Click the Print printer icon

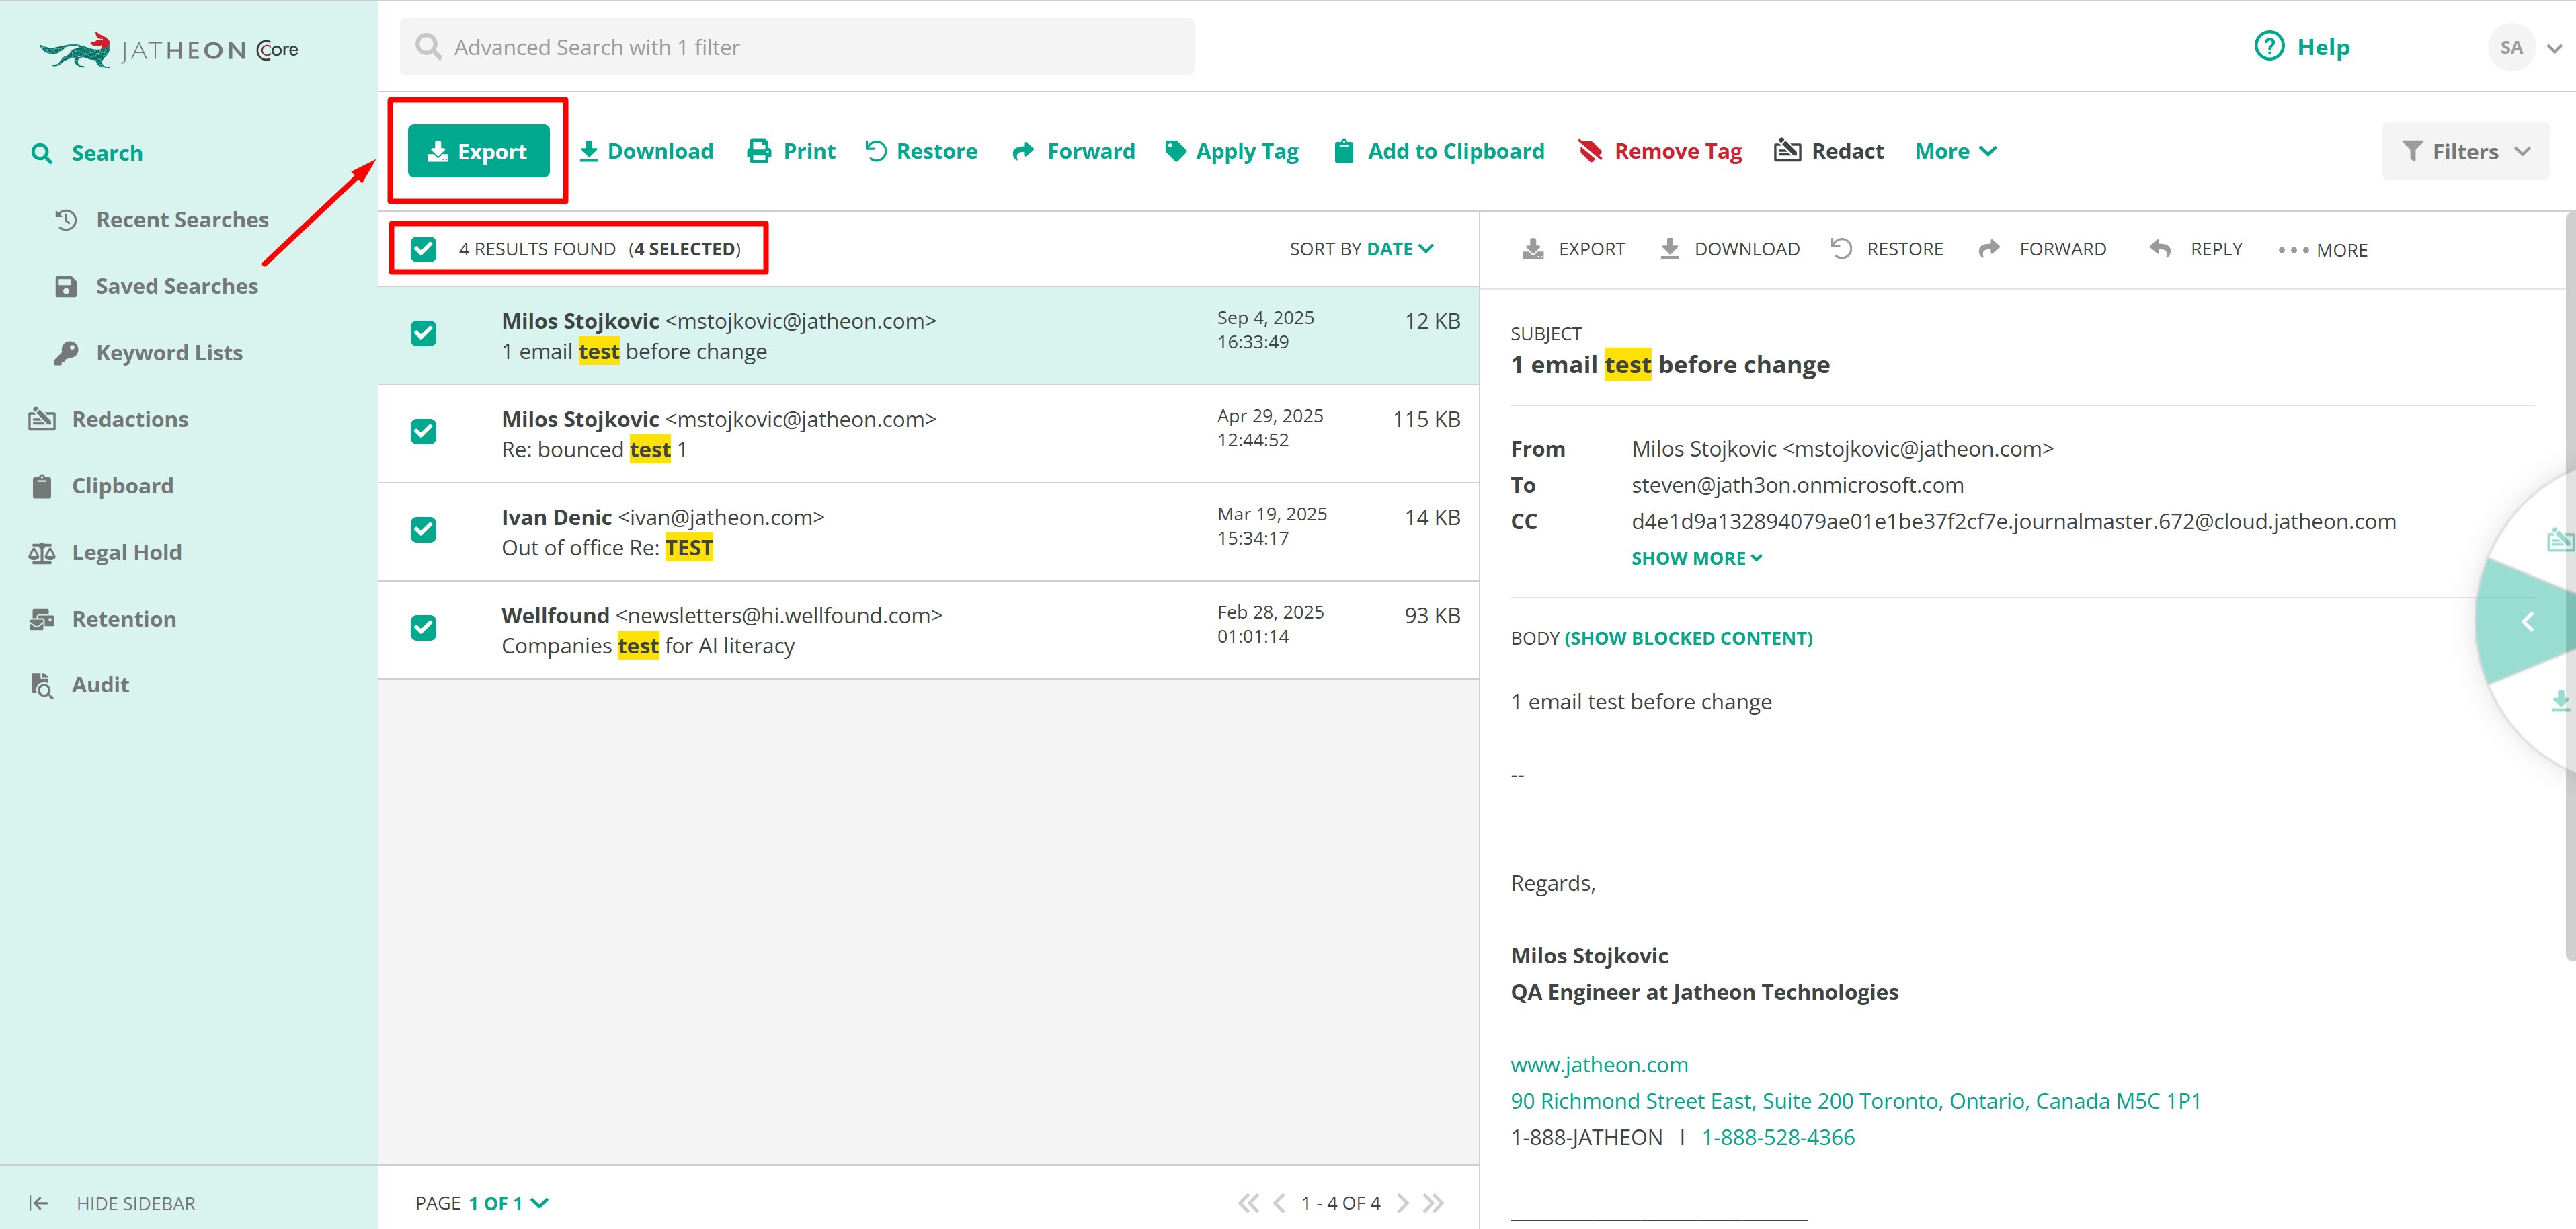point(760,151)
